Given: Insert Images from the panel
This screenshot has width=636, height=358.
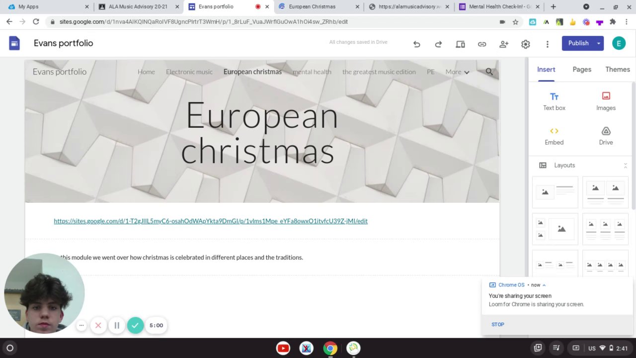Looking at the screenshot, I should coord(606,101).
